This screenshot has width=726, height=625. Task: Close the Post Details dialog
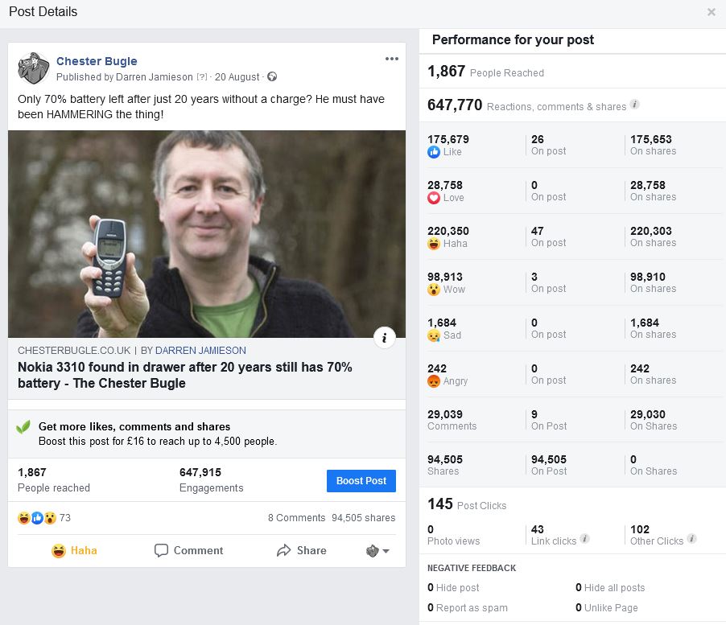[711, 12]
